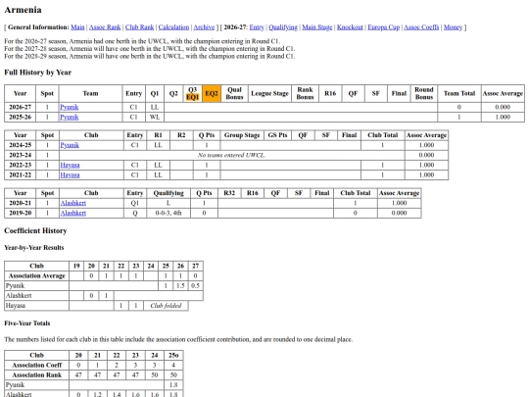Select the 'Club folded' cell for Hayasa
Image resolution: width=529 pixels, height=397 pixels.
pyautogui.click(x=166, y=306)
